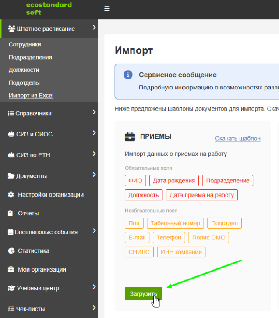The image size is (279, 318).
Task: Click the Сервисное сообщение heading text
Action: [177, 75]
